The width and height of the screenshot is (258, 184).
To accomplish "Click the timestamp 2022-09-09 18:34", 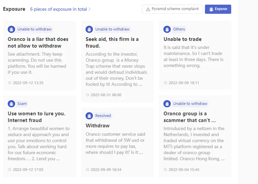I will 106,170.
